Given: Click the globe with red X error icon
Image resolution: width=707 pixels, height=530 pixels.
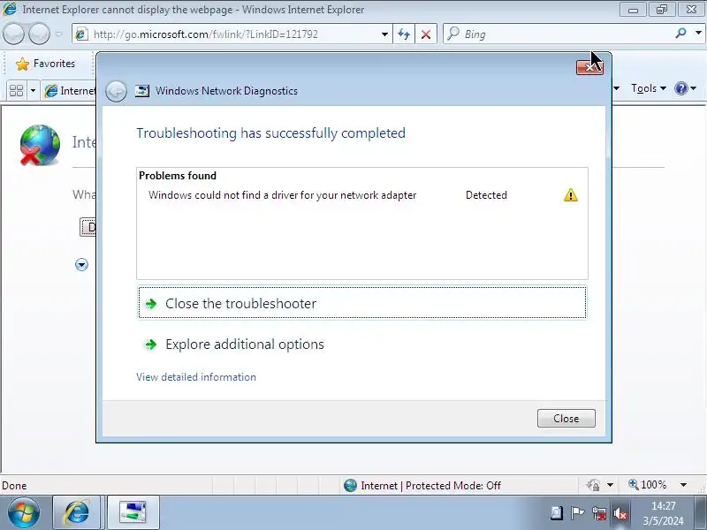Looking at the screenshot, I should pos(40,145).
